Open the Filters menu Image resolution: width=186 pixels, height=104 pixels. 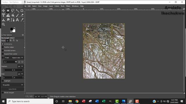(x=68, y=6)
